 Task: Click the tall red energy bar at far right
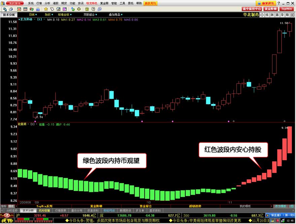coord(289,140)
